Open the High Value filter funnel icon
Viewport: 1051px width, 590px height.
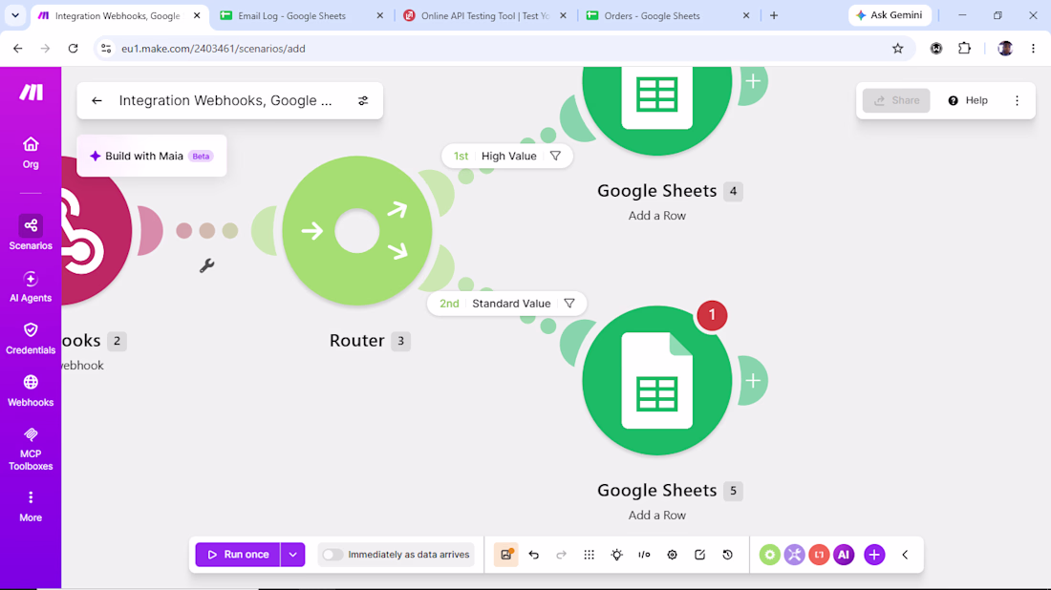[x=555, y=156]
